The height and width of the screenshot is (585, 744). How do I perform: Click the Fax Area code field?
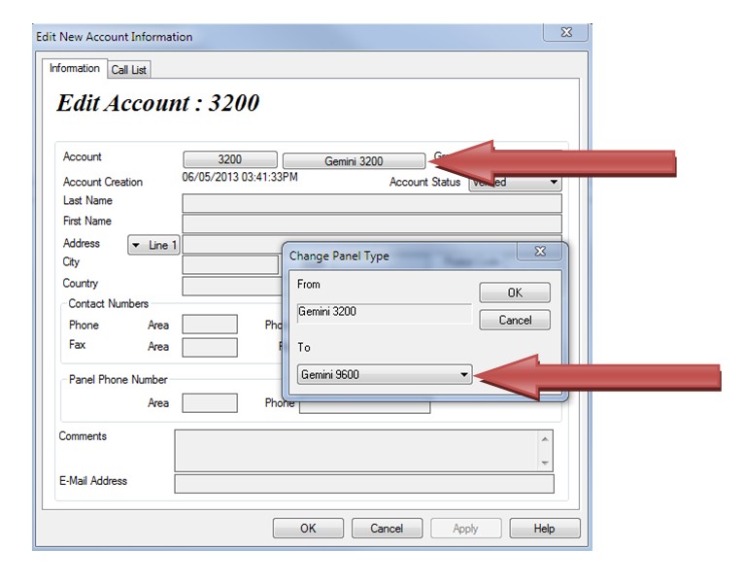(x=210, y=347)
